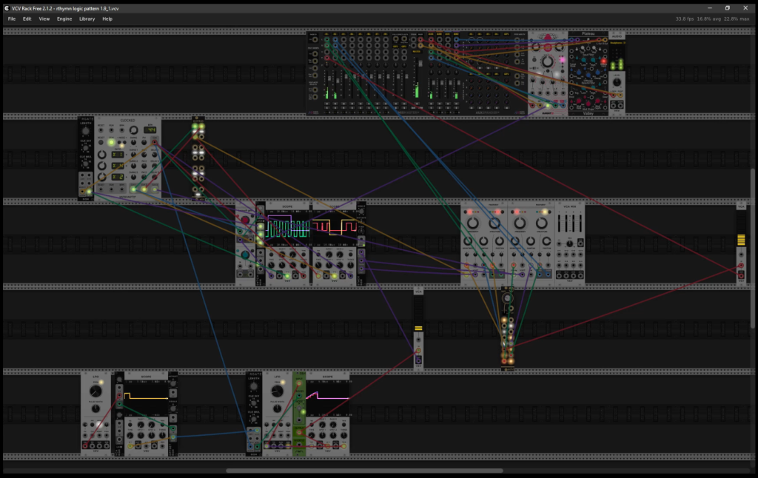Open the Engine menu
The width and height of the screenshot is (758, 478).
click(64, 18)
